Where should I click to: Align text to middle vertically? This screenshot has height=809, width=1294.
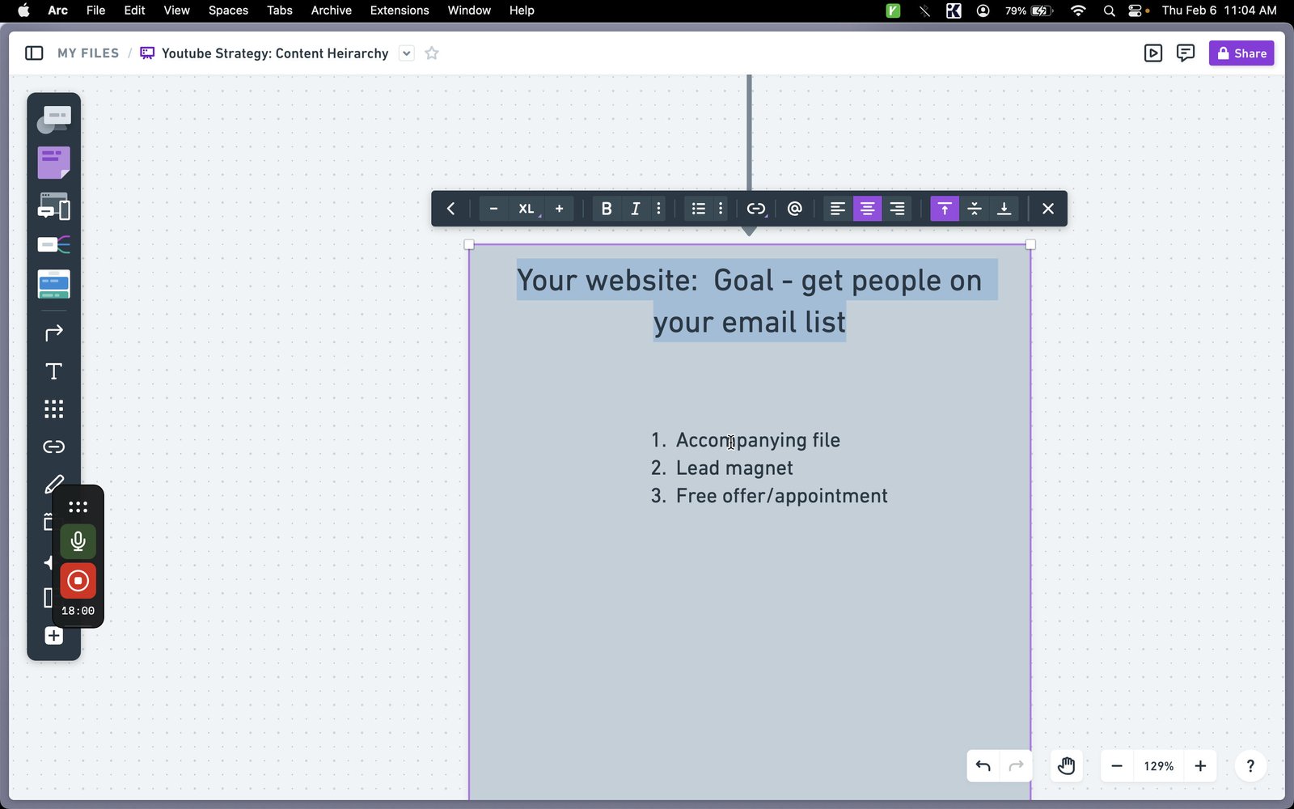[975, 209]
